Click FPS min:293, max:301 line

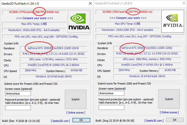click(x=140, y=36)
